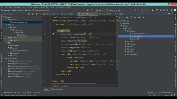Click the Gradle elephant refresh icon

coord(127,17)
